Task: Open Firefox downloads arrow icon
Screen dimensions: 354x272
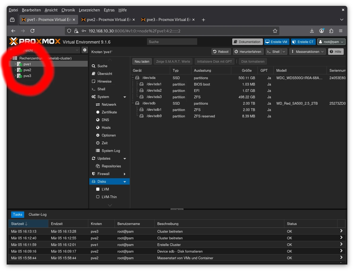Action: 312,31
